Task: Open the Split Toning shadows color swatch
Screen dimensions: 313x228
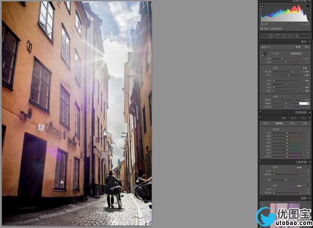Action: pos(299,186)
